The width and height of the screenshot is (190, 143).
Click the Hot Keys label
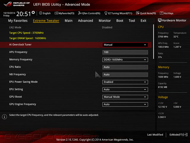169,13
